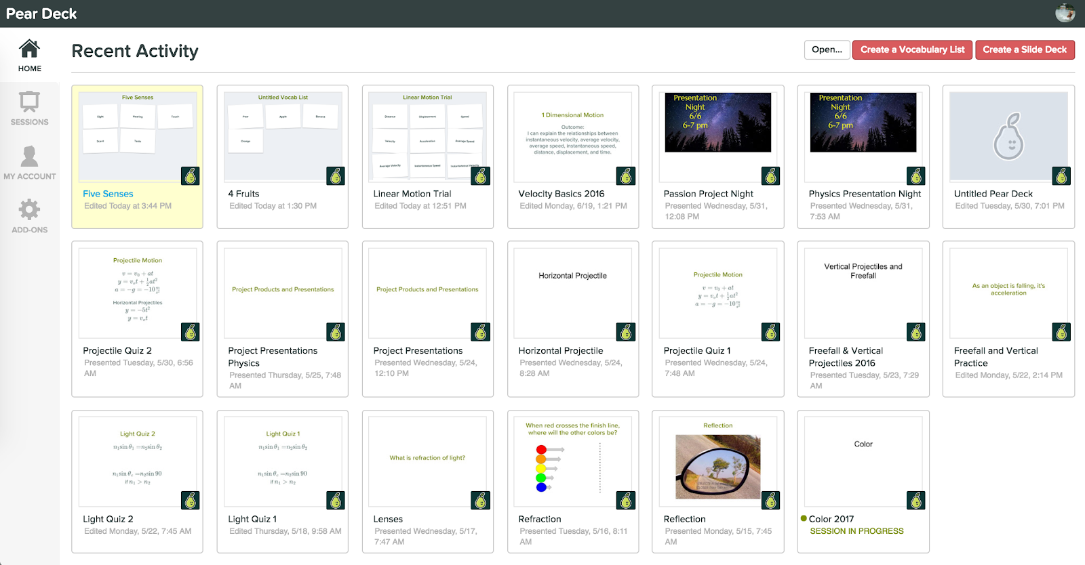The height and width of the screenshot is (565, 1085).
Task: Open the Refraction colored dots thumbnail
Action: coord(573,462)
